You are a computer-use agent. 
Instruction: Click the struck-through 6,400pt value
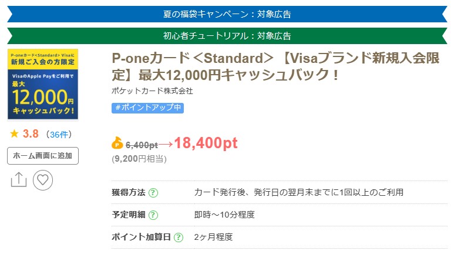142,145
